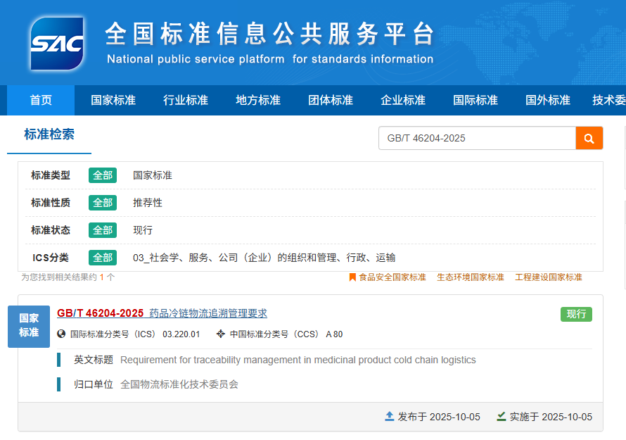The width and height of the screenshot is (626, 440).
Task: Click the blue arrow icon beside 发布于 2025-10-05
Action: 390,417
